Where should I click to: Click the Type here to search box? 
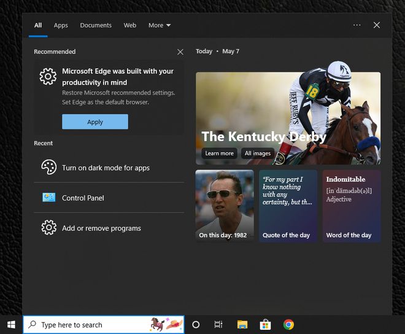[x=92, y=325]
